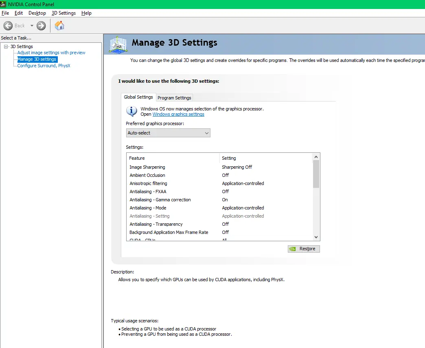Go forward using the Forward arrow icon
Viewport: 425px width, 348px height.
tap(41, 26)
